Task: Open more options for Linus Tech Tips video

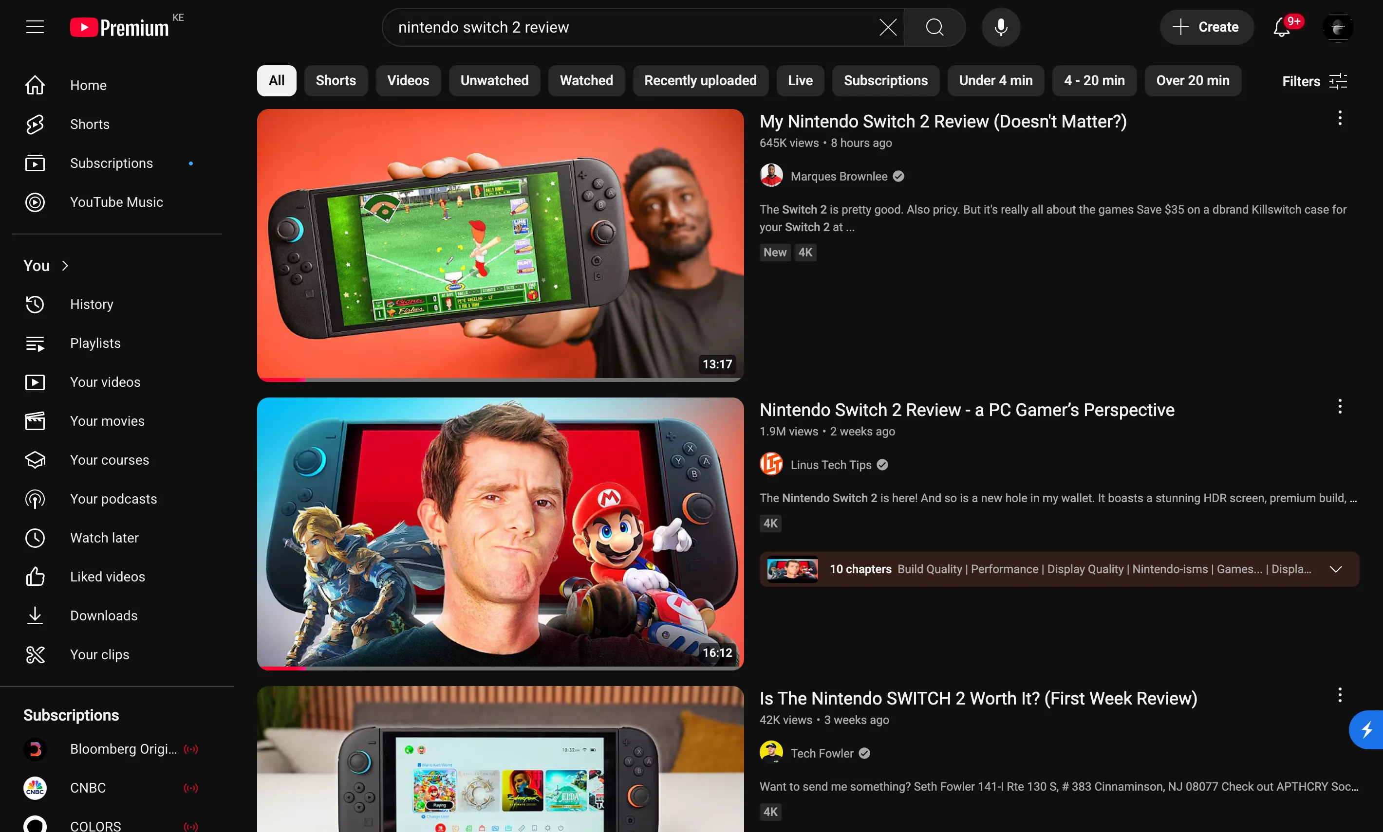Action: point(1340,406)
